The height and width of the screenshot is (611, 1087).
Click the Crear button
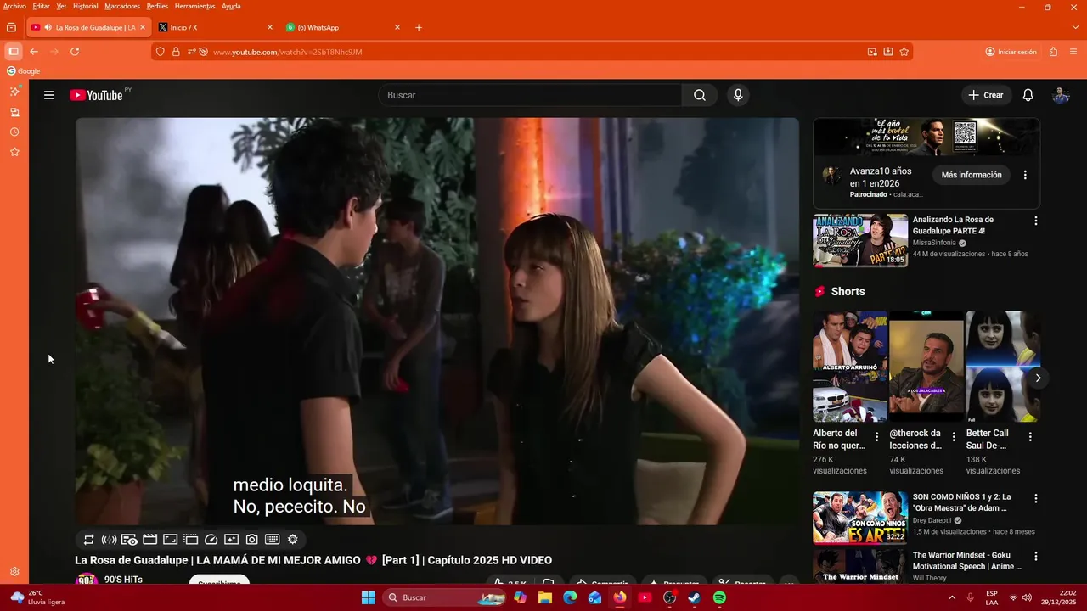pyautogui.click(x=986, y=95)
